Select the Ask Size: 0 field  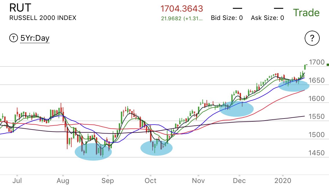tap(268, 18)
